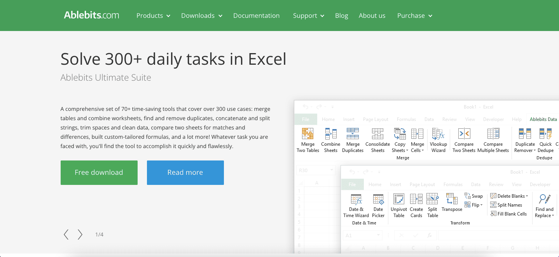The width and height of the screenshot is (559, 257).
Task: Click the A1 name box in front window
Action: 362,235
